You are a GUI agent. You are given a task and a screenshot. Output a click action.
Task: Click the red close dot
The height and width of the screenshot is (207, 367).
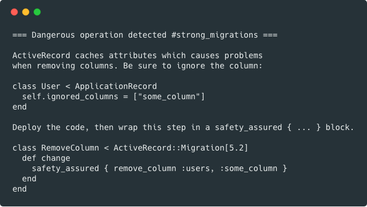[14, 12]
